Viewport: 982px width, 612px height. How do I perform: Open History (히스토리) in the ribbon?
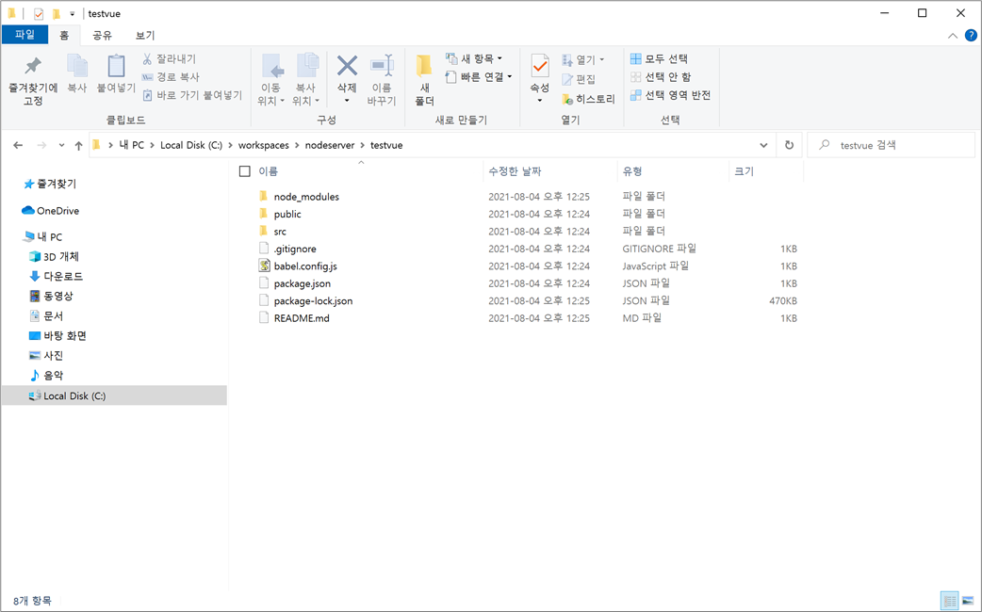click(588, 99)
